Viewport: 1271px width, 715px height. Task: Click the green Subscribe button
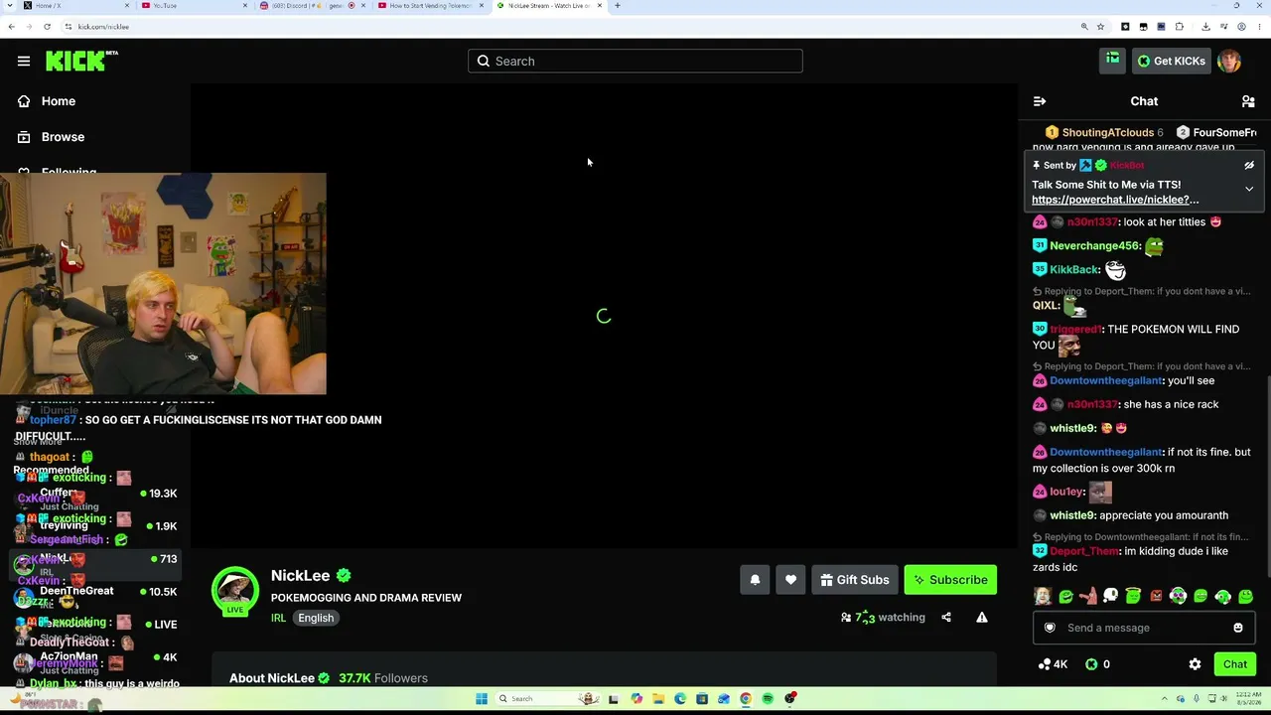(x=950, y=580)
